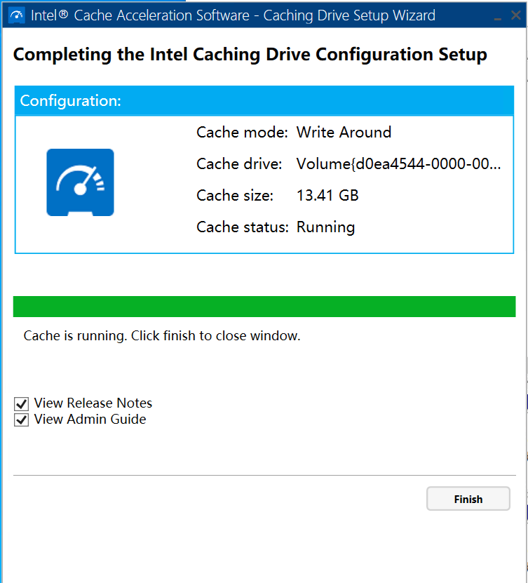
Task: Close the Caching Drive Setup Wizard window
Action: coord(515,16)
